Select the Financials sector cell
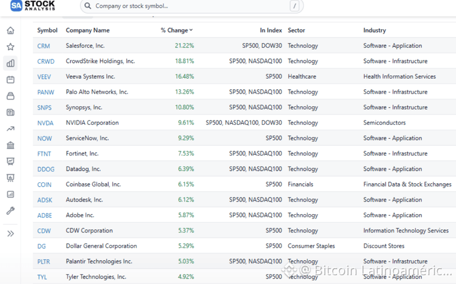The width and height of the screenshot is (456, 284). (x=300, y=184)
